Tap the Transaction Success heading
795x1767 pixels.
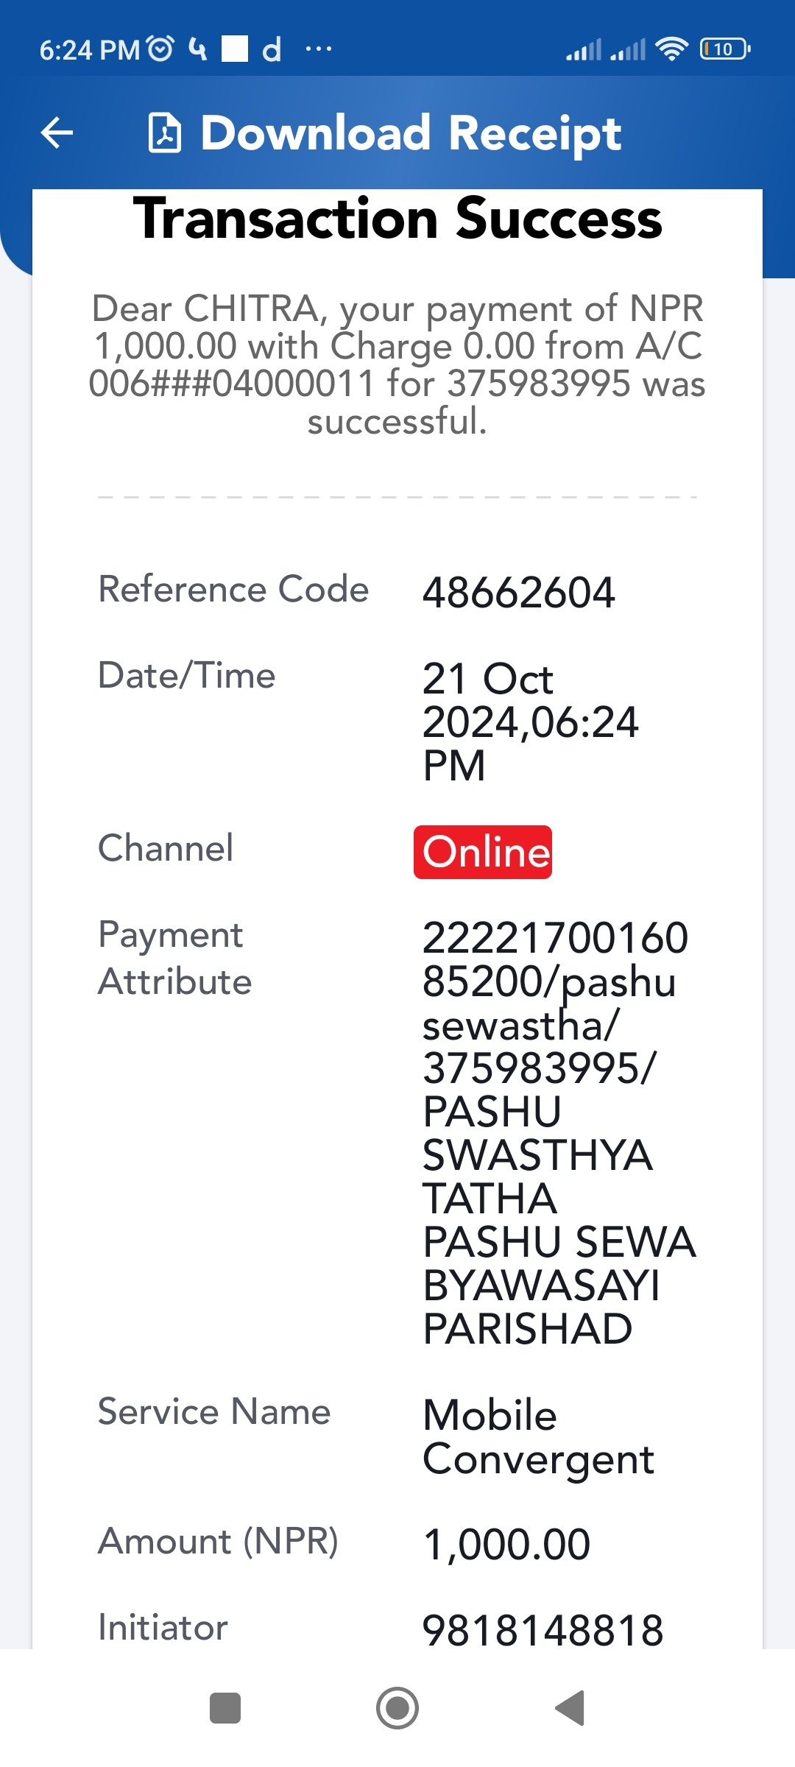tap(397, 219)
